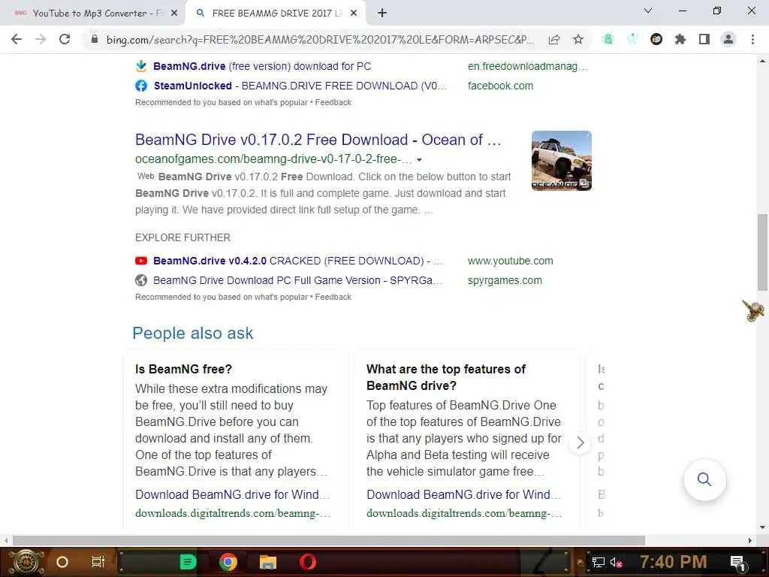Click the 7:40 PM clock
Image resolution: width=769 pixels, height=577 pixels.
tap(674, 562)
